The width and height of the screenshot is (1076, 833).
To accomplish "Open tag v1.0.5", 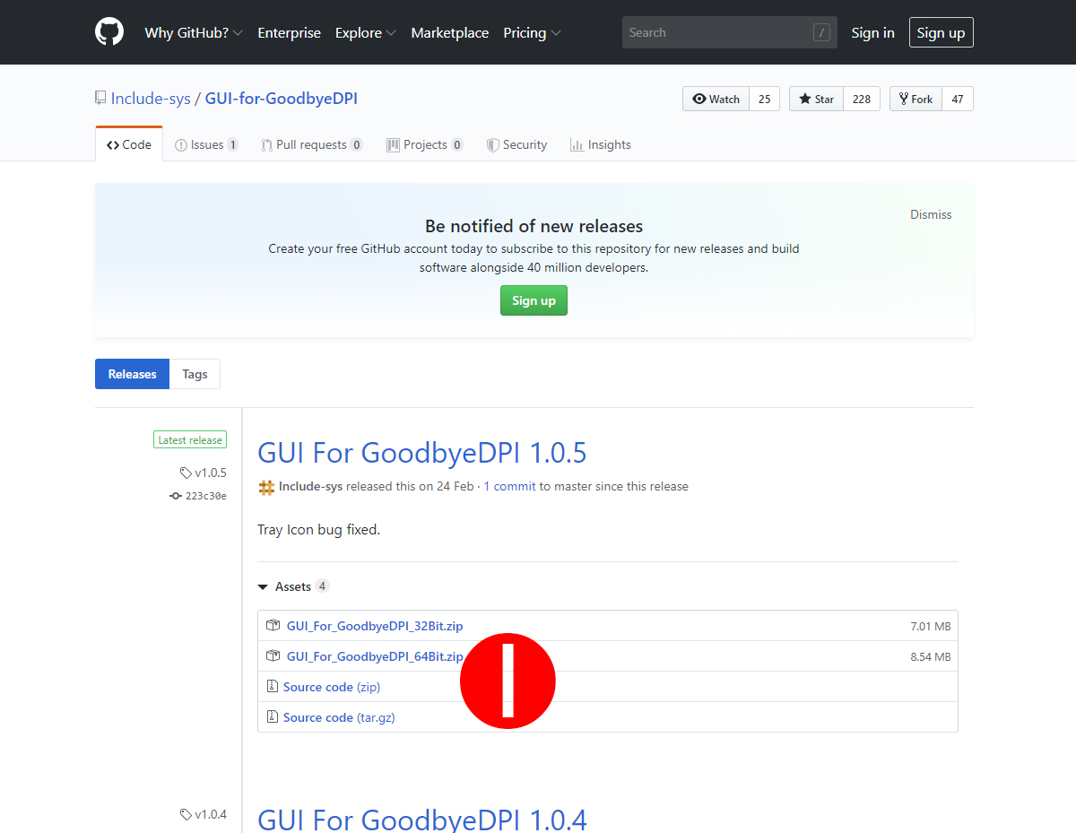I will click(204, 473).
